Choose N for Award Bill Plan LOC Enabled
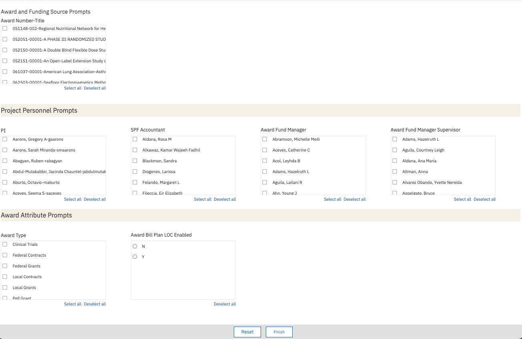522x339 pixels. (x=135, y=246)
